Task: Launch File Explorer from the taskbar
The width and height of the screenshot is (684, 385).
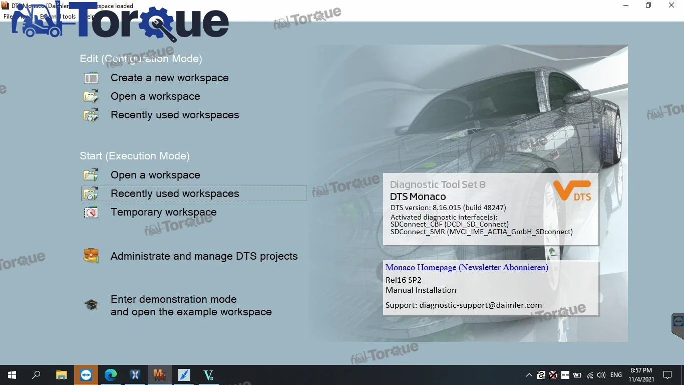Action: [x=62, y=375]
